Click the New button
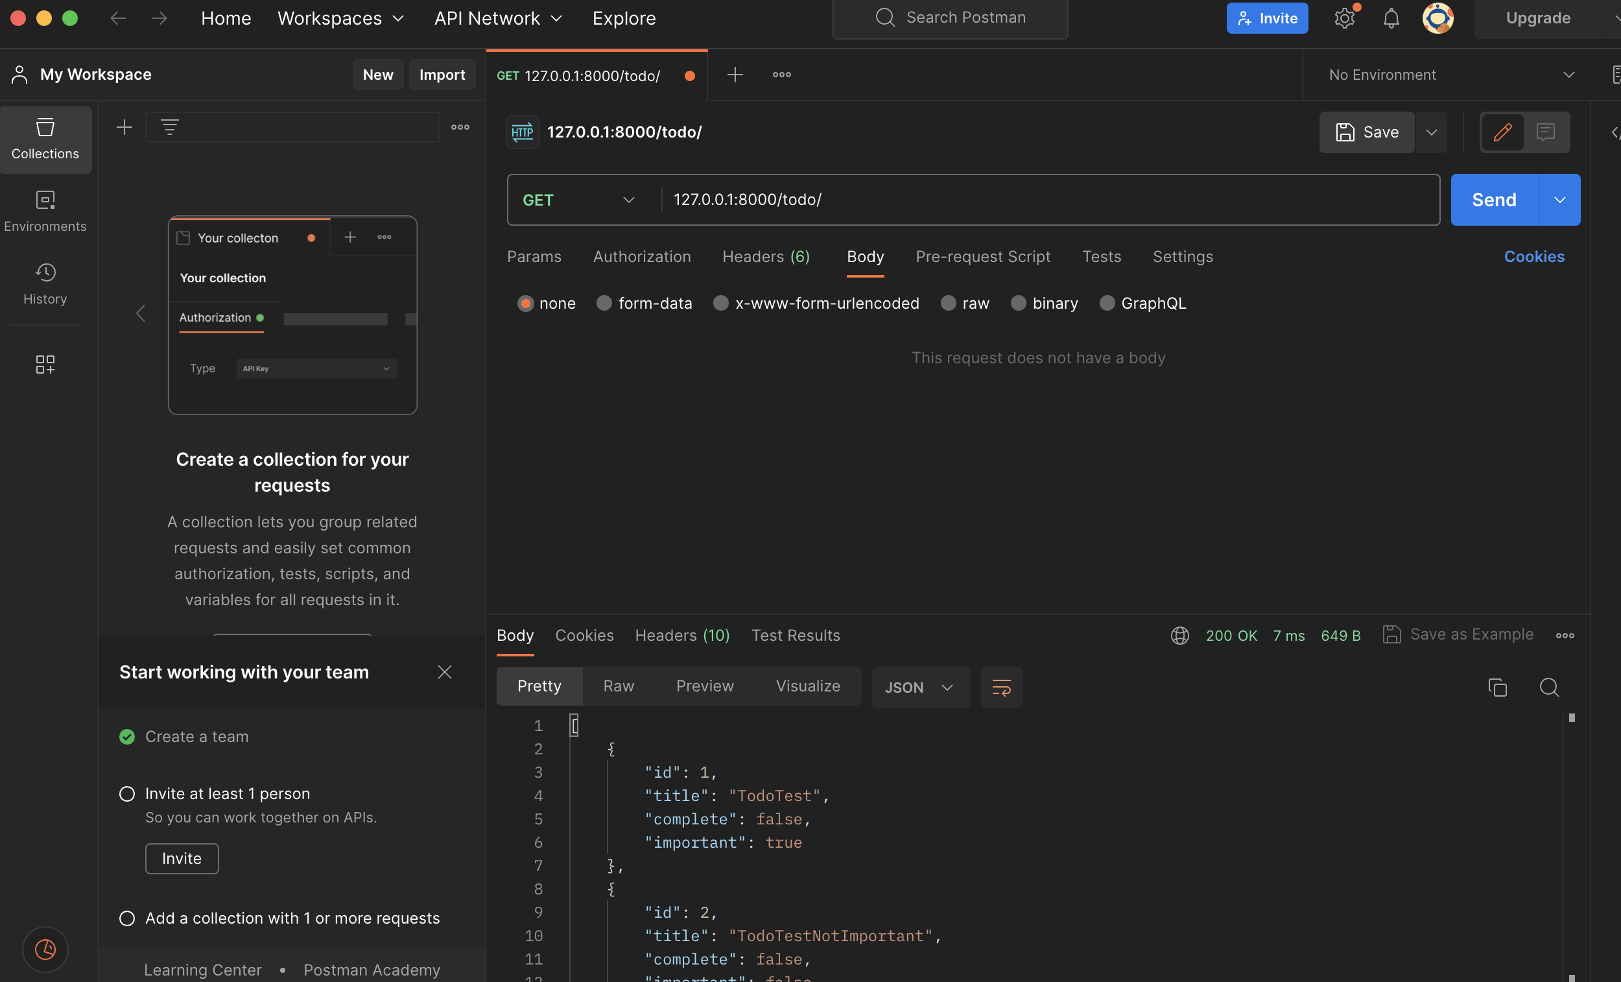 coord(377,75)
